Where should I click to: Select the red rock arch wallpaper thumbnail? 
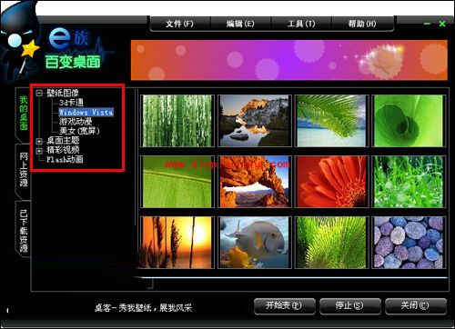pos(255,182)
